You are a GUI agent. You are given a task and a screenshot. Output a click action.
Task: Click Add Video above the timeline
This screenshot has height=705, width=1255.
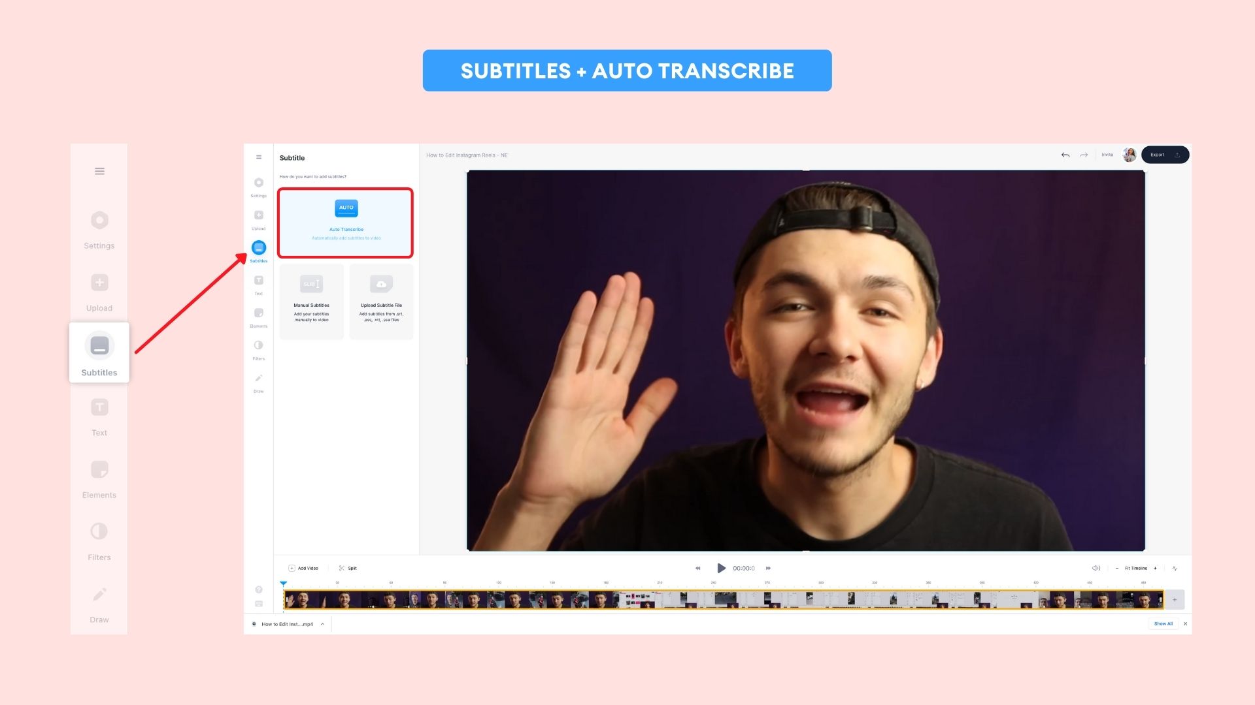coord(303,568)
